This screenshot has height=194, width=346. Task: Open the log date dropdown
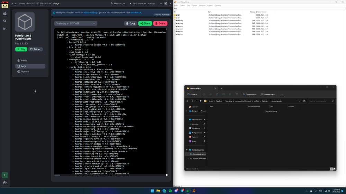point(76,23)
